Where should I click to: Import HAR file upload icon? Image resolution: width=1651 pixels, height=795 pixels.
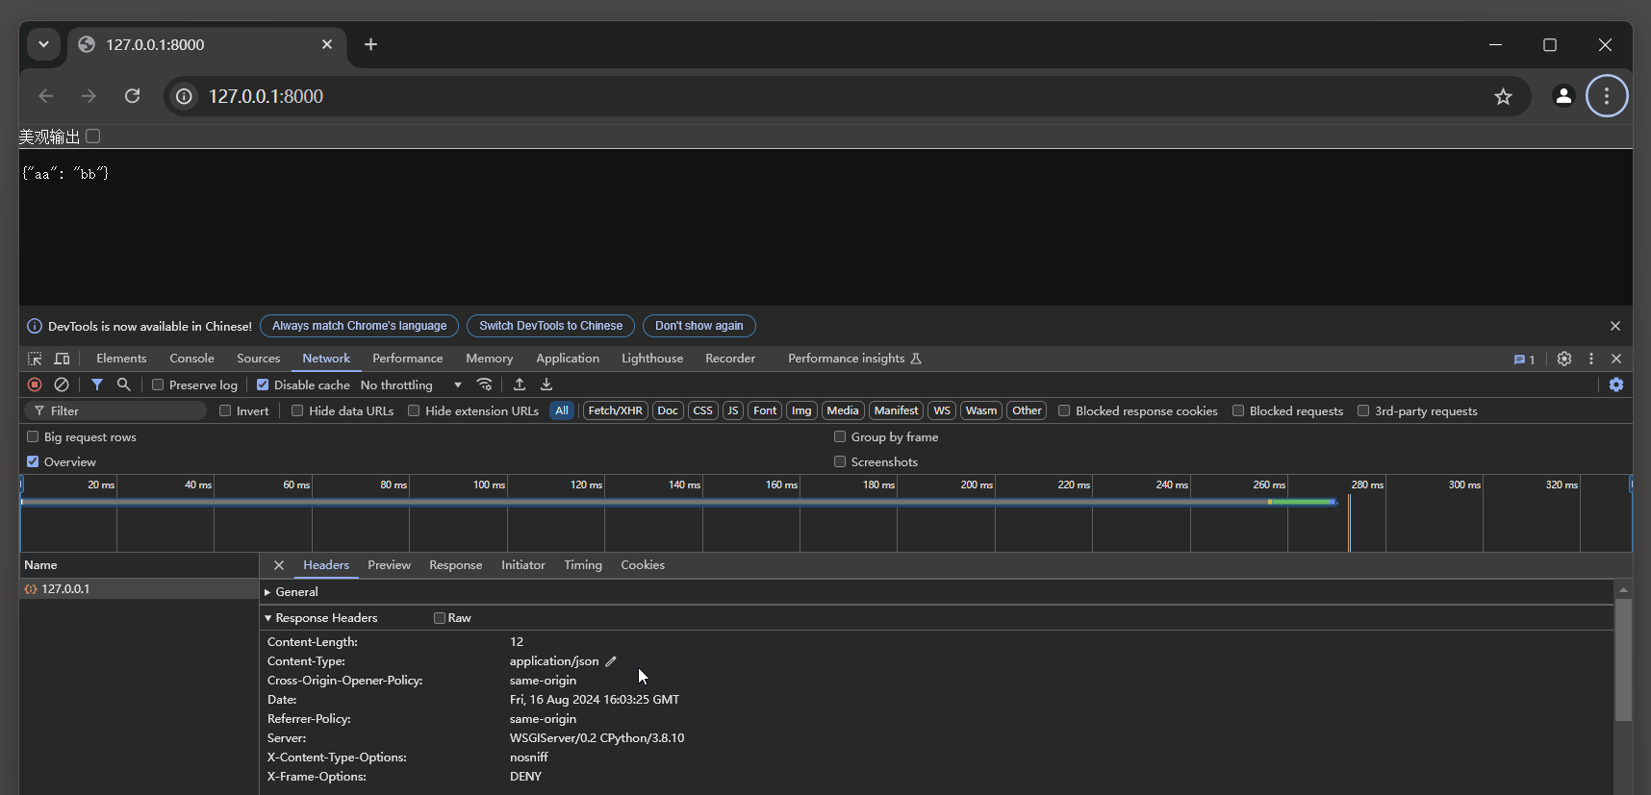coord(520,385)
